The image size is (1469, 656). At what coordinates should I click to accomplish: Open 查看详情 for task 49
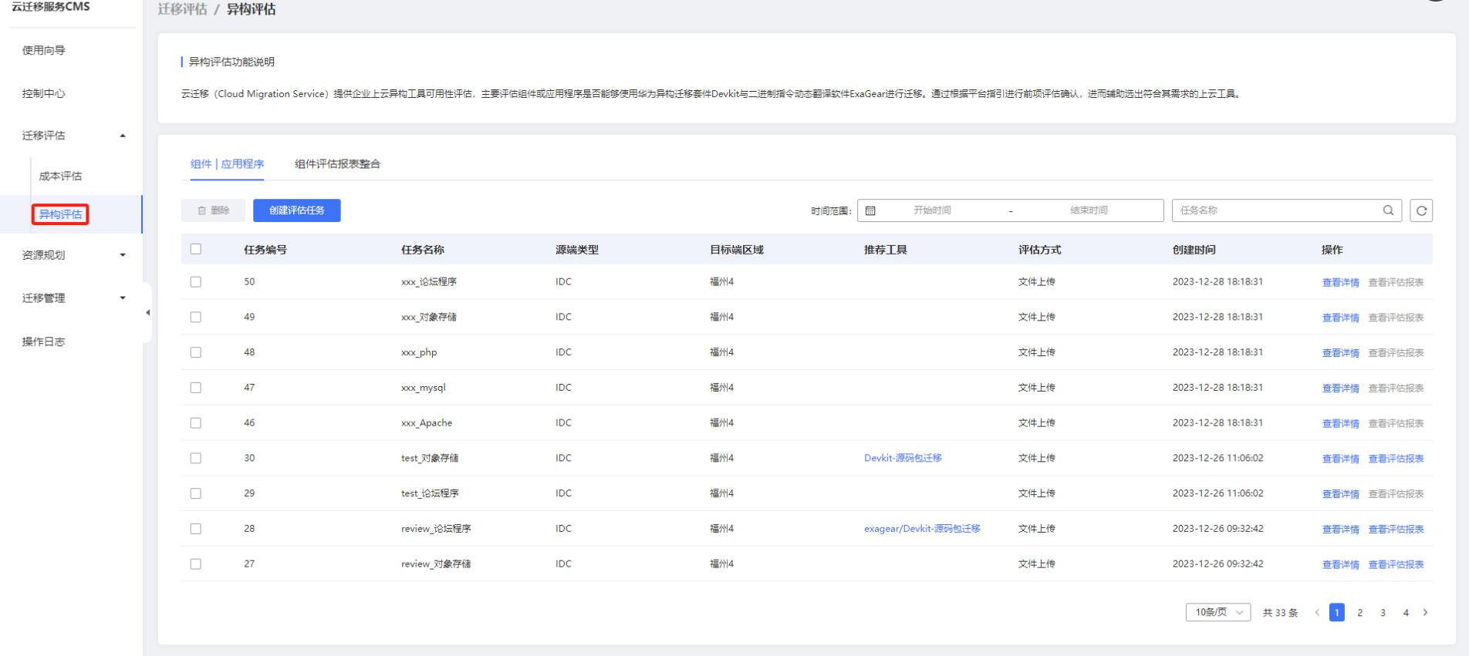1341,318
